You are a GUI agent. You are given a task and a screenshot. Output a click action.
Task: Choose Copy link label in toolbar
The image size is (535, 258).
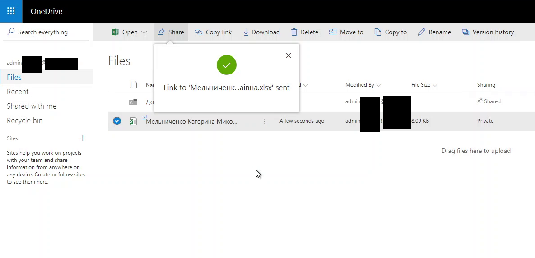pyautogui.click(x=219, y=32)
